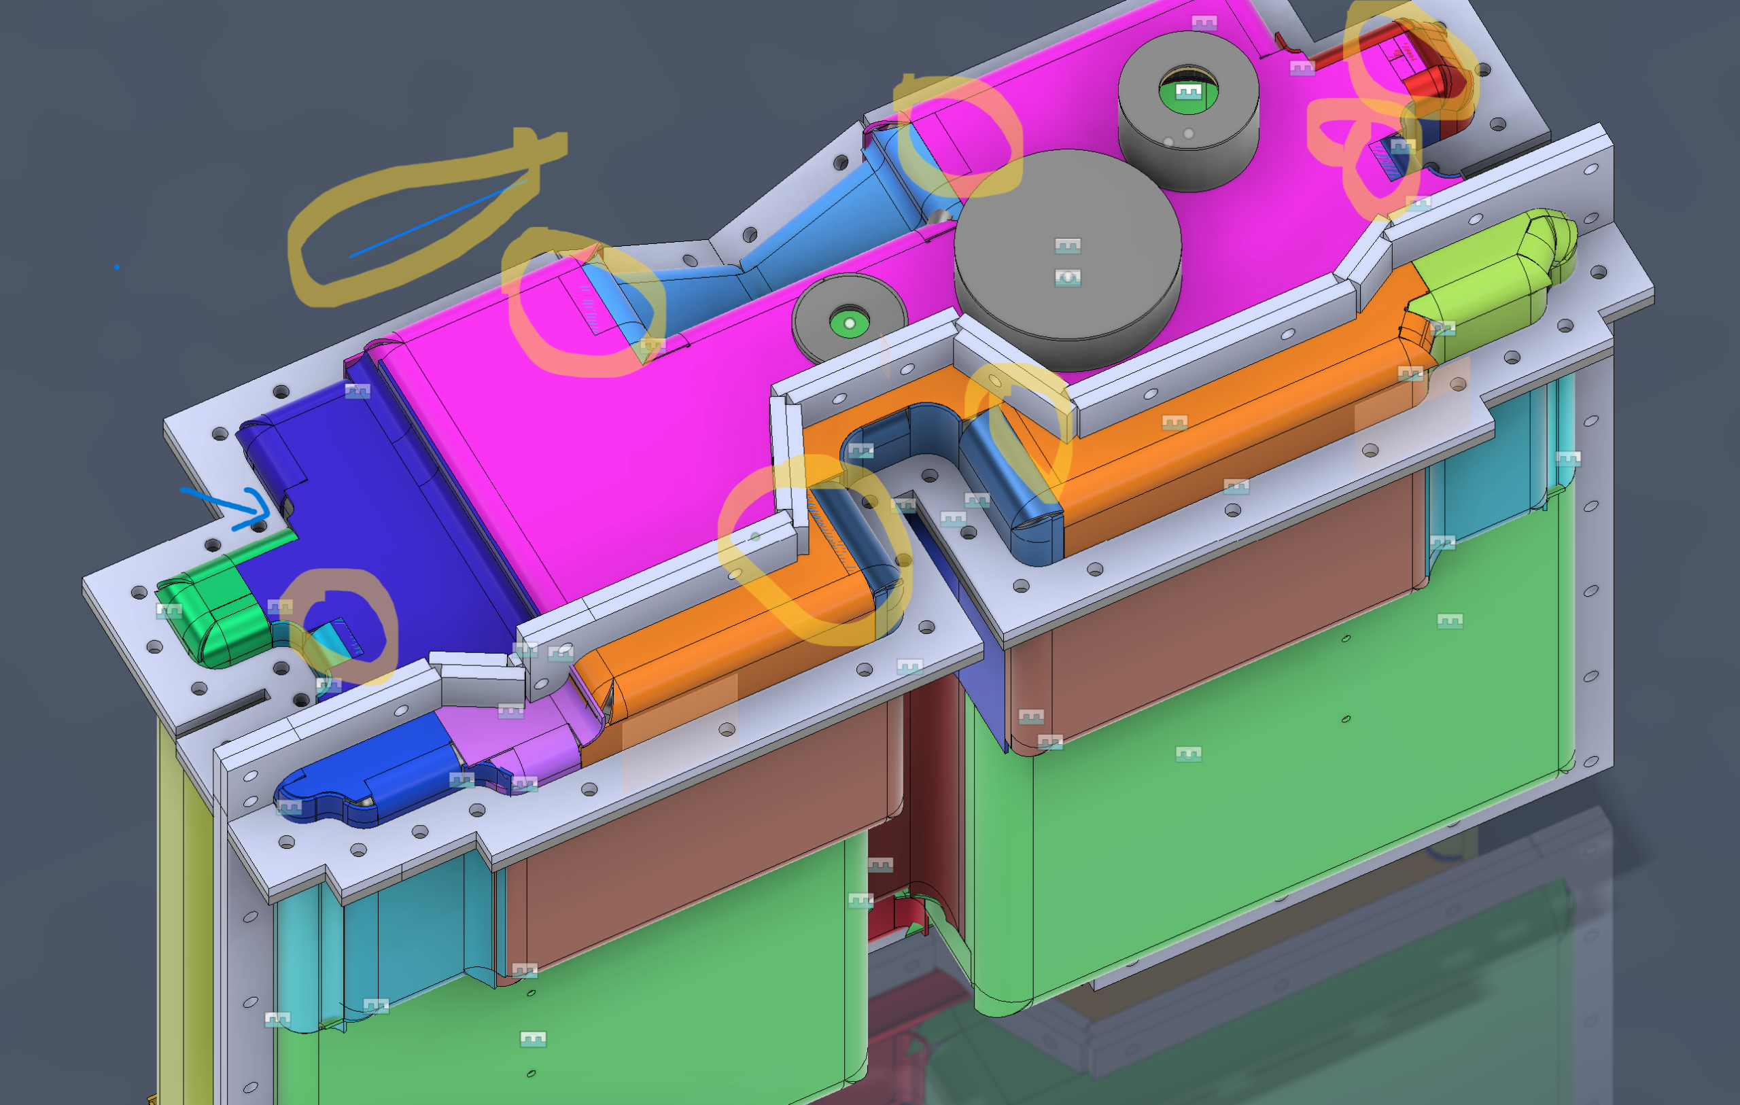Click joint glyph at bottom of left brown panel
This screenshot has height=1105, width=1740.
(525, 970)
